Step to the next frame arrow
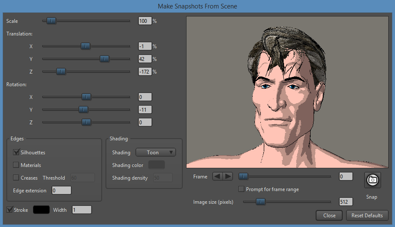Screen dimensions: 395x227 pos(227,176)
